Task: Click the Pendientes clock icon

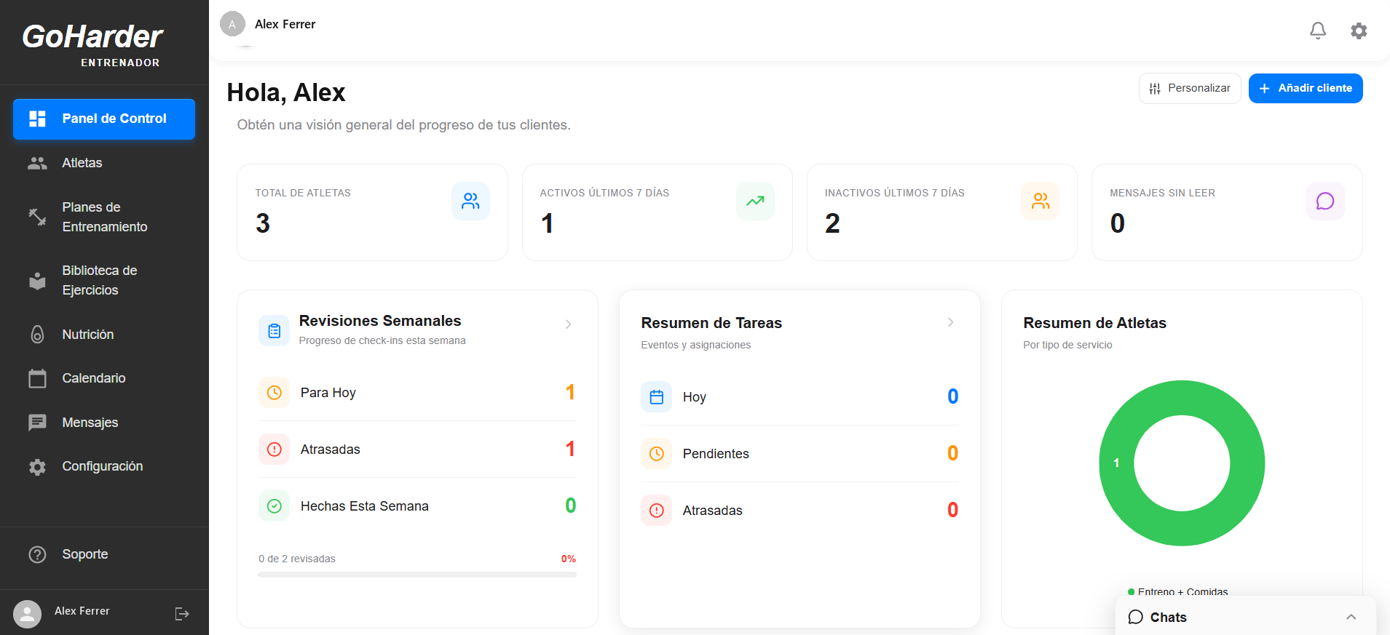Action: pyautogui.click(x=657, y=454)
